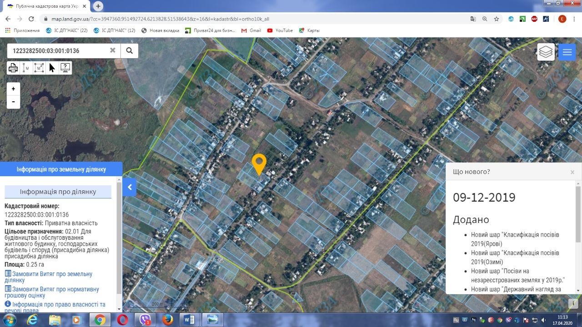Click the magnifier search button

[130, 50]
